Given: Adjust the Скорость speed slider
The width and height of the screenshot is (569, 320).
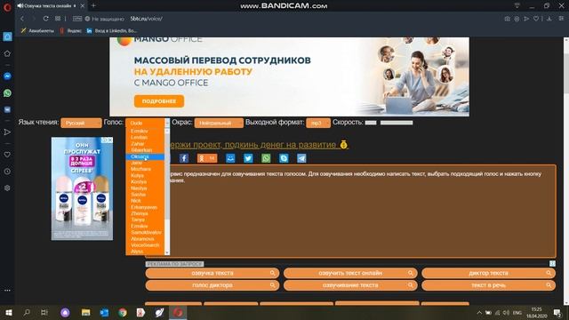Looking at the screenshot, I should click(397, 123).
